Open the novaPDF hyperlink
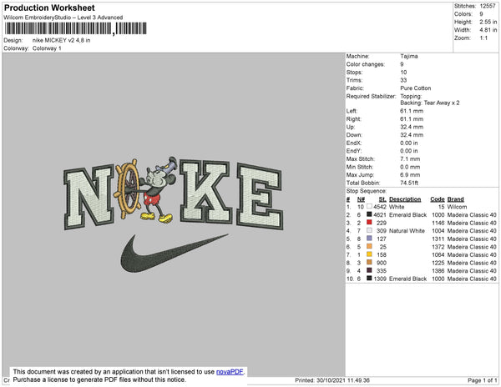 [230, 372]
